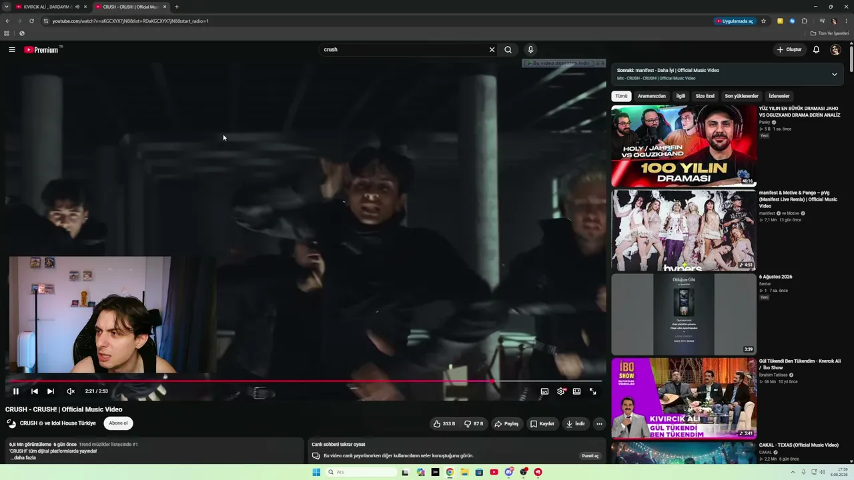The width and height of the screenshot is (854, 480).
Task: Open more actions three-dot menu below video
Action: (599, 423)
